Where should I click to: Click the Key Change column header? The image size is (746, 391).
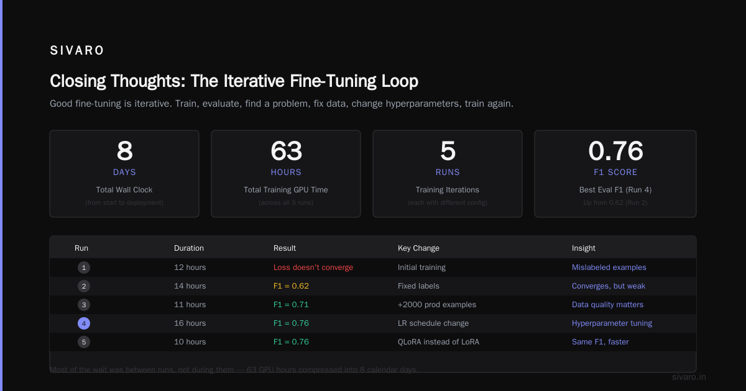click(x=418, y=248)
